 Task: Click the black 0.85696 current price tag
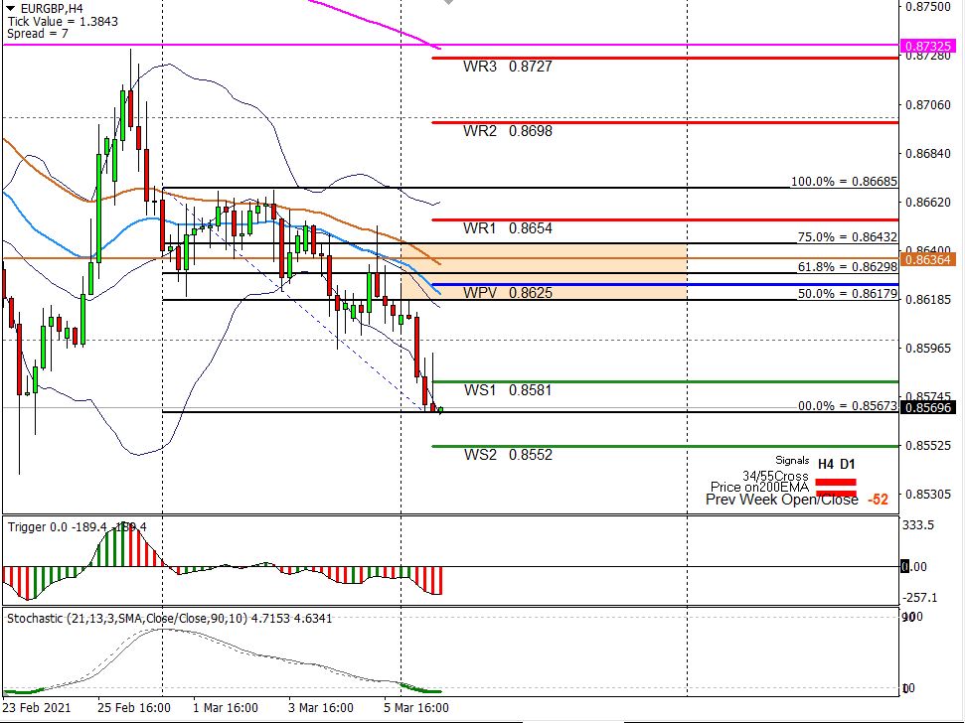tap(928, 408)
